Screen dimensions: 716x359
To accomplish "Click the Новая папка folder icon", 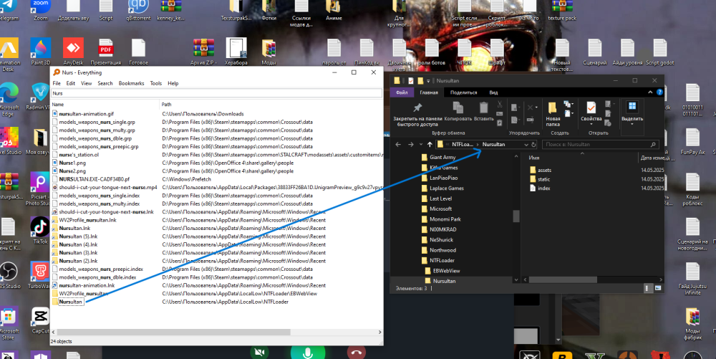I will (x=553, y=107).
